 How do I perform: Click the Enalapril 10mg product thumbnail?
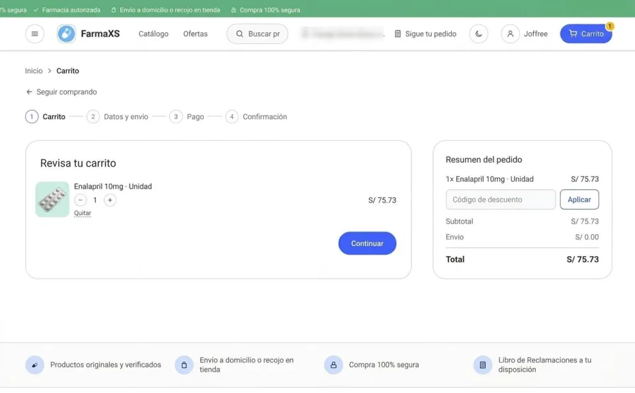coord(52,199)
